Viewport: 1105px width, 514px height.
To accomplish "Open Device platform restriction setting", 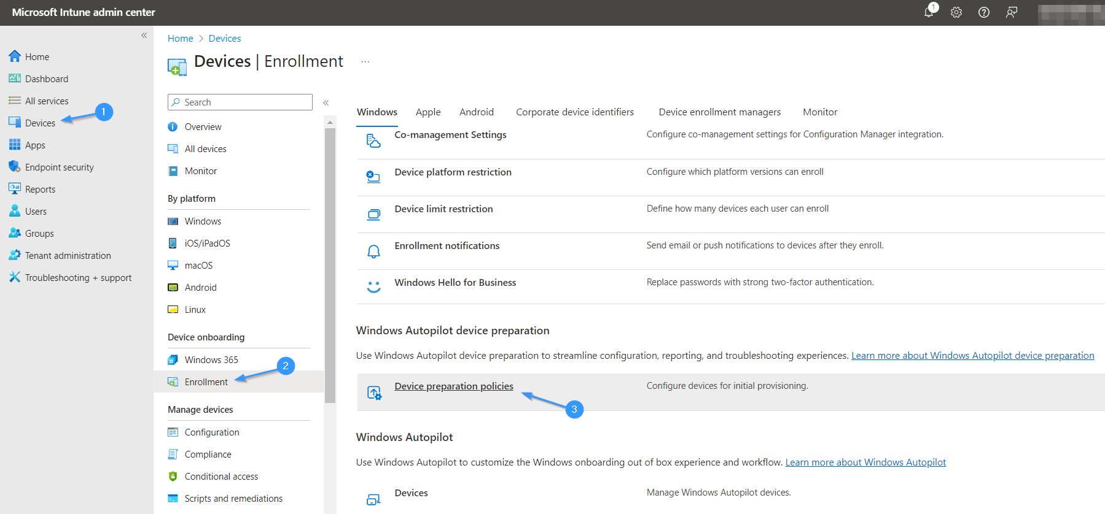I will pos(453,172).
